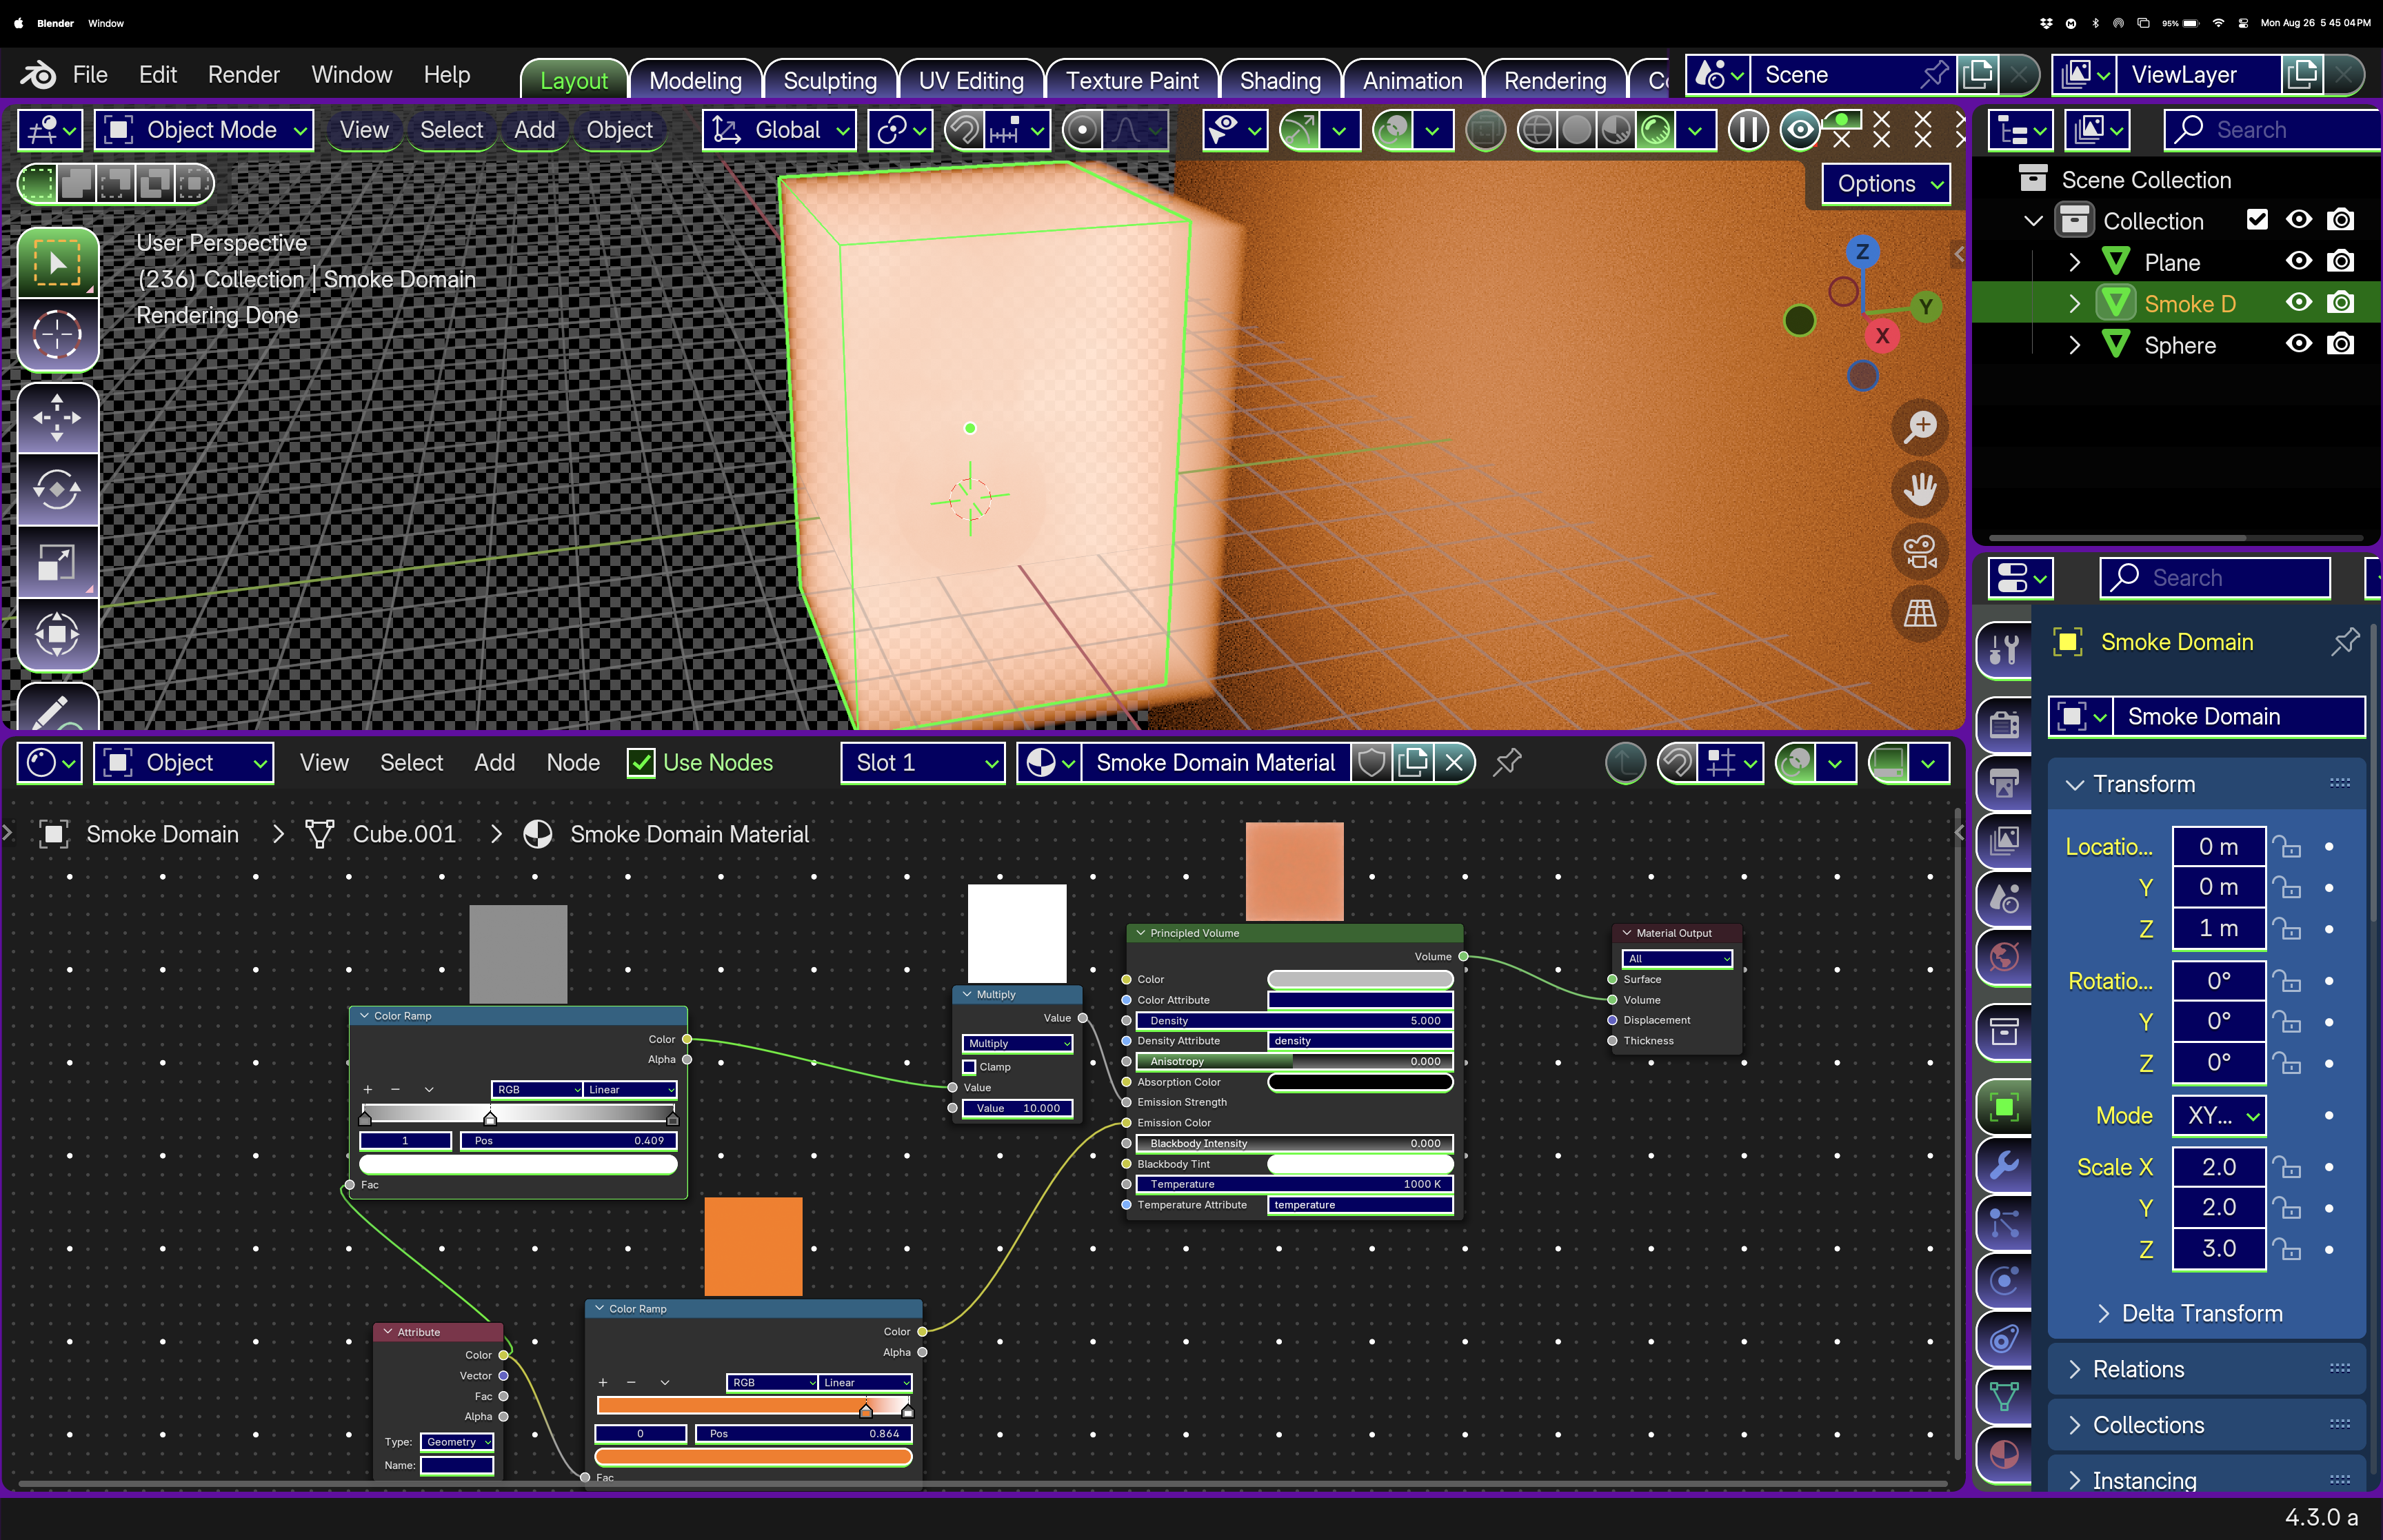Open the Attribute Type Geometry dropdown
Image resolution: width=2383 pixels, height=1540 pixels.
(457, 1442)
